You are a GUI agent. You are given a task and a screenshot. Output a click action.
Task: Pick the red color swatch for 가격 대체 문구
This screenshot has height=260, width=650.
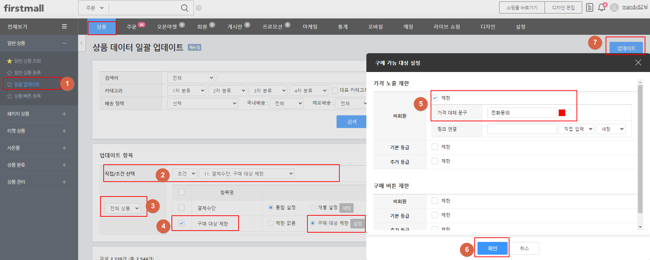coord(562,113)
